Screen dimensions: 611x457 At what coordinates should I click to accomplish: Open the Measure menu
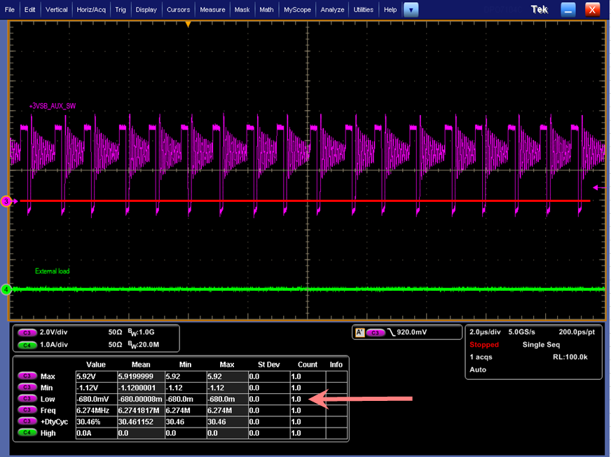pyautogui.click(x=212, y=10)
